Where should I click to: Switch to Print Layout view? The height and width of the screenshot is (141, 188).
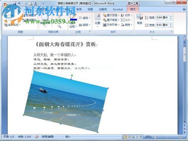[125, 137]
